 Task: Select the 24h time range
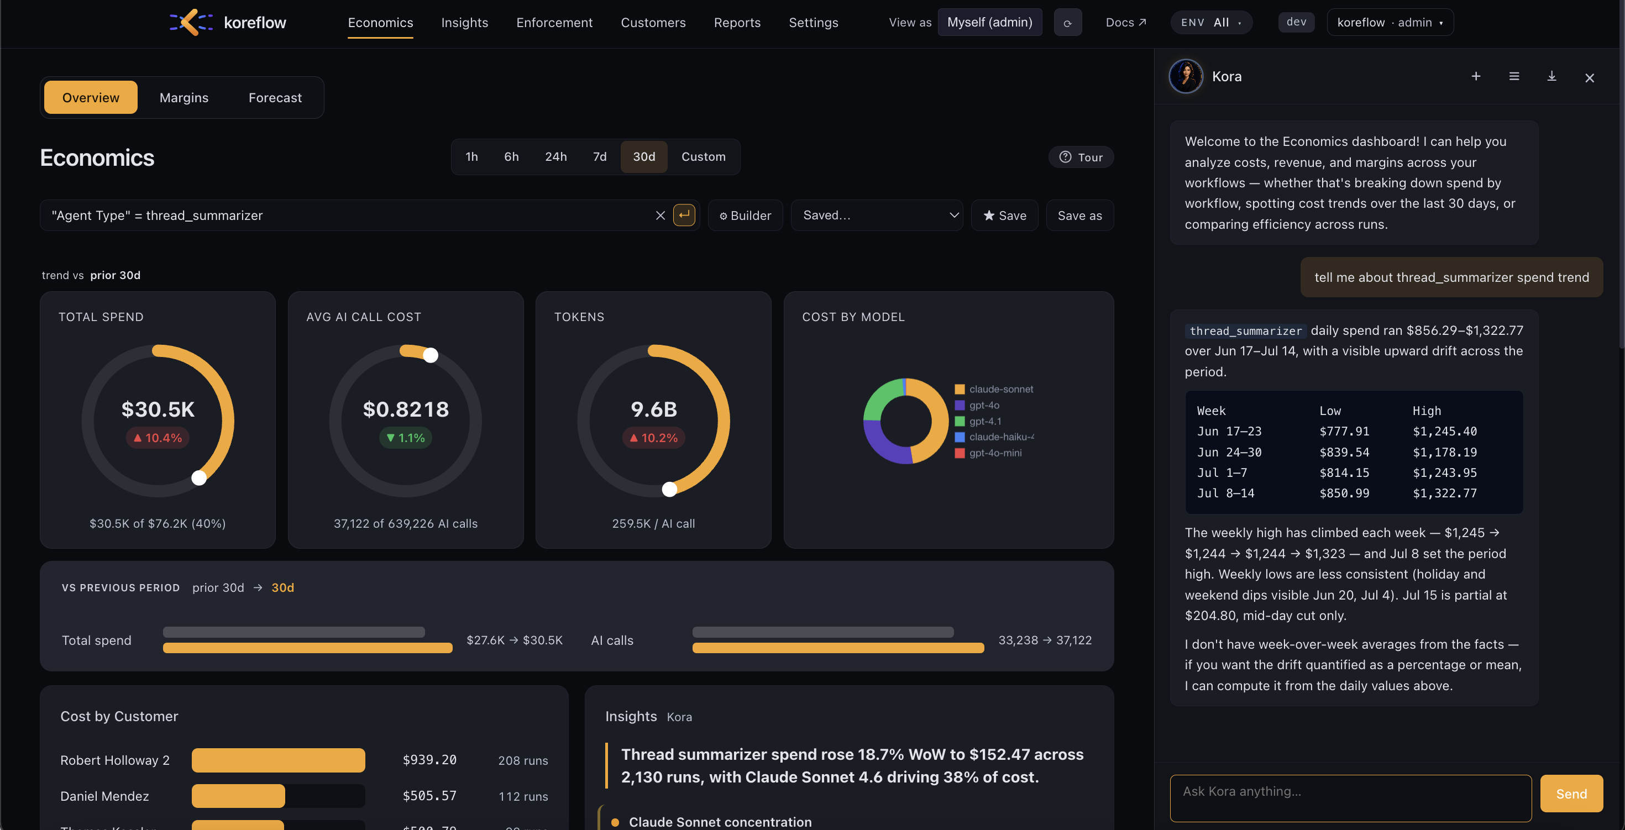coord(555,157)
